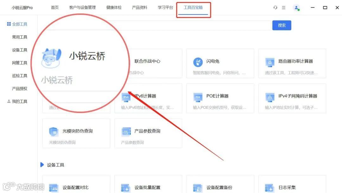Image resolution: width=342 pixels, height=193 pixels.
Task: Minimize the 小锐云服Pro window
Action: click(313, 8)
